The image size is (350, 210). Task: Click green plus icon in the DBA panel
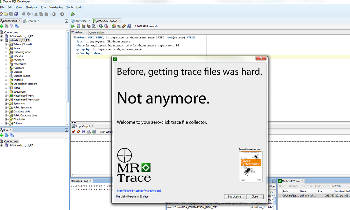[2, 135]
